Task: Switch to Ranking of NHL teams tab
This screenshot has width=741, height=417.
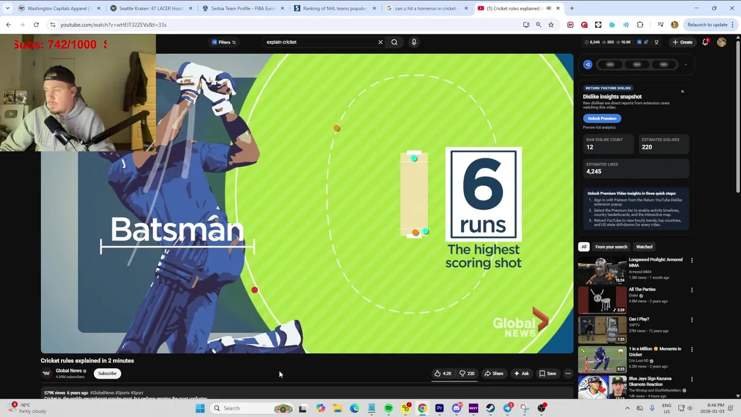Action: (335, 8)
